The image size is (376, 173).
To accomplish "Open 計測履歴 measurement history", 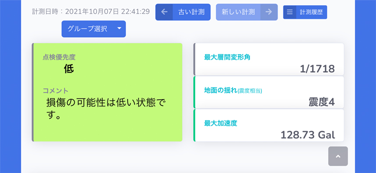I will click(305, 12).
